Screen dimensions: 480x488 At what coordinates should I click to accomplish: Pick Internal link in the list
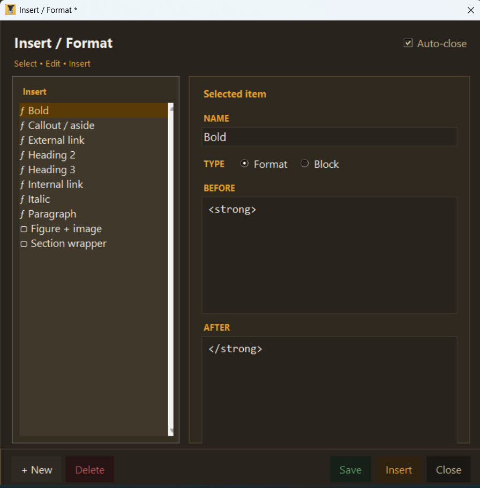(94, 184)
